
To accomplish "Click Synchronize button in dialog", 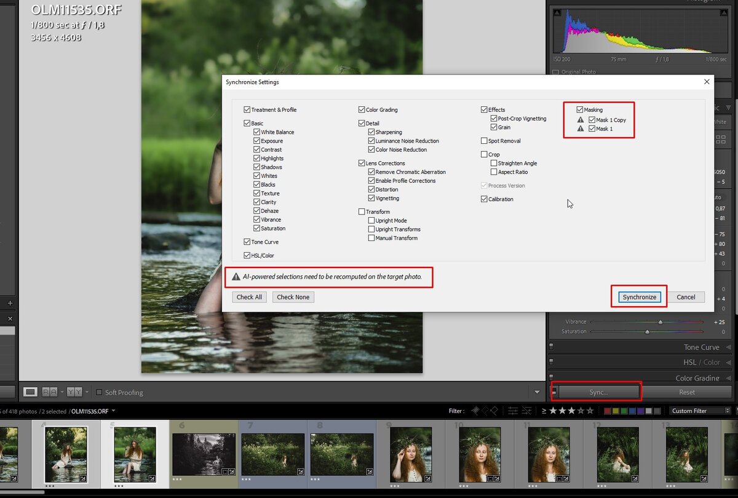I will pos(640,297).
